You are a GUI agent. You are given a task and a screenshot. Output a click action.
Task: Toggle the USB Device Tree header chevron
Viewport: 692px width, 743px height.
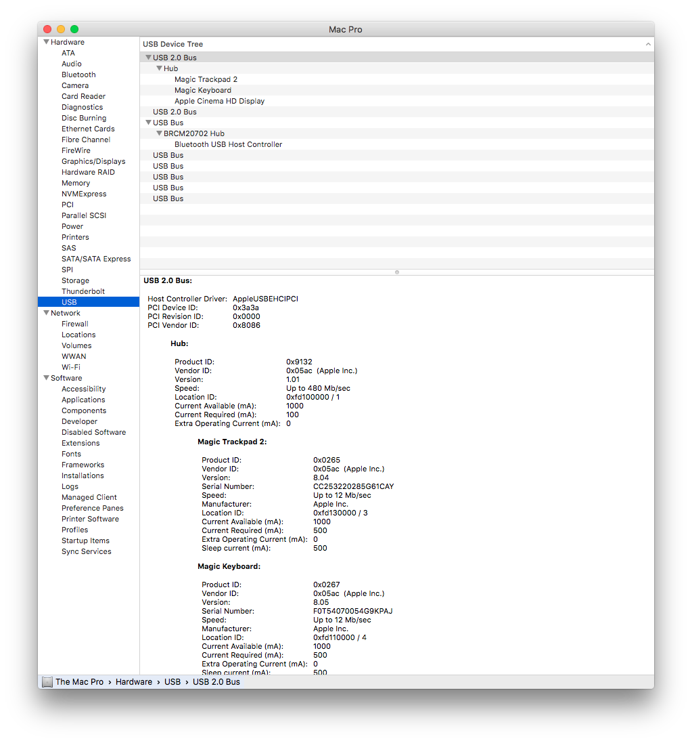coord(648,44)
